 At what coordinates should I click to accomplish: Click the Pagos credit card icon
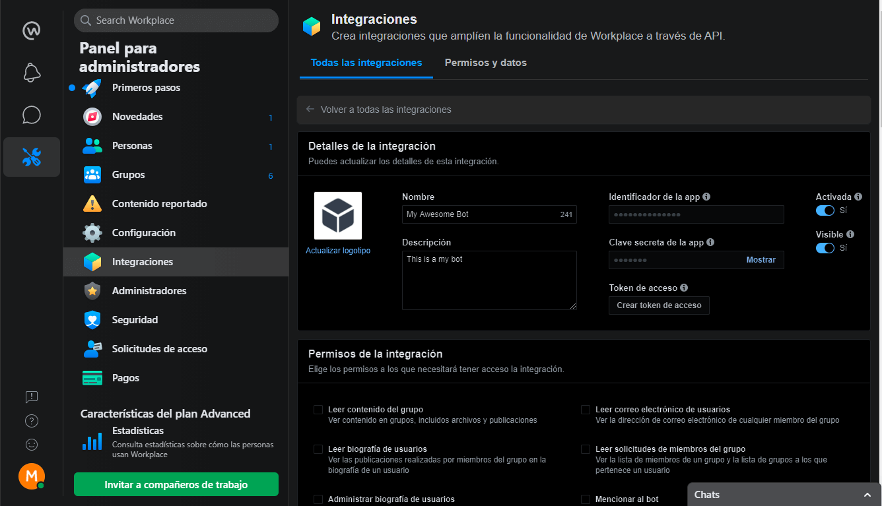(92, 378)
